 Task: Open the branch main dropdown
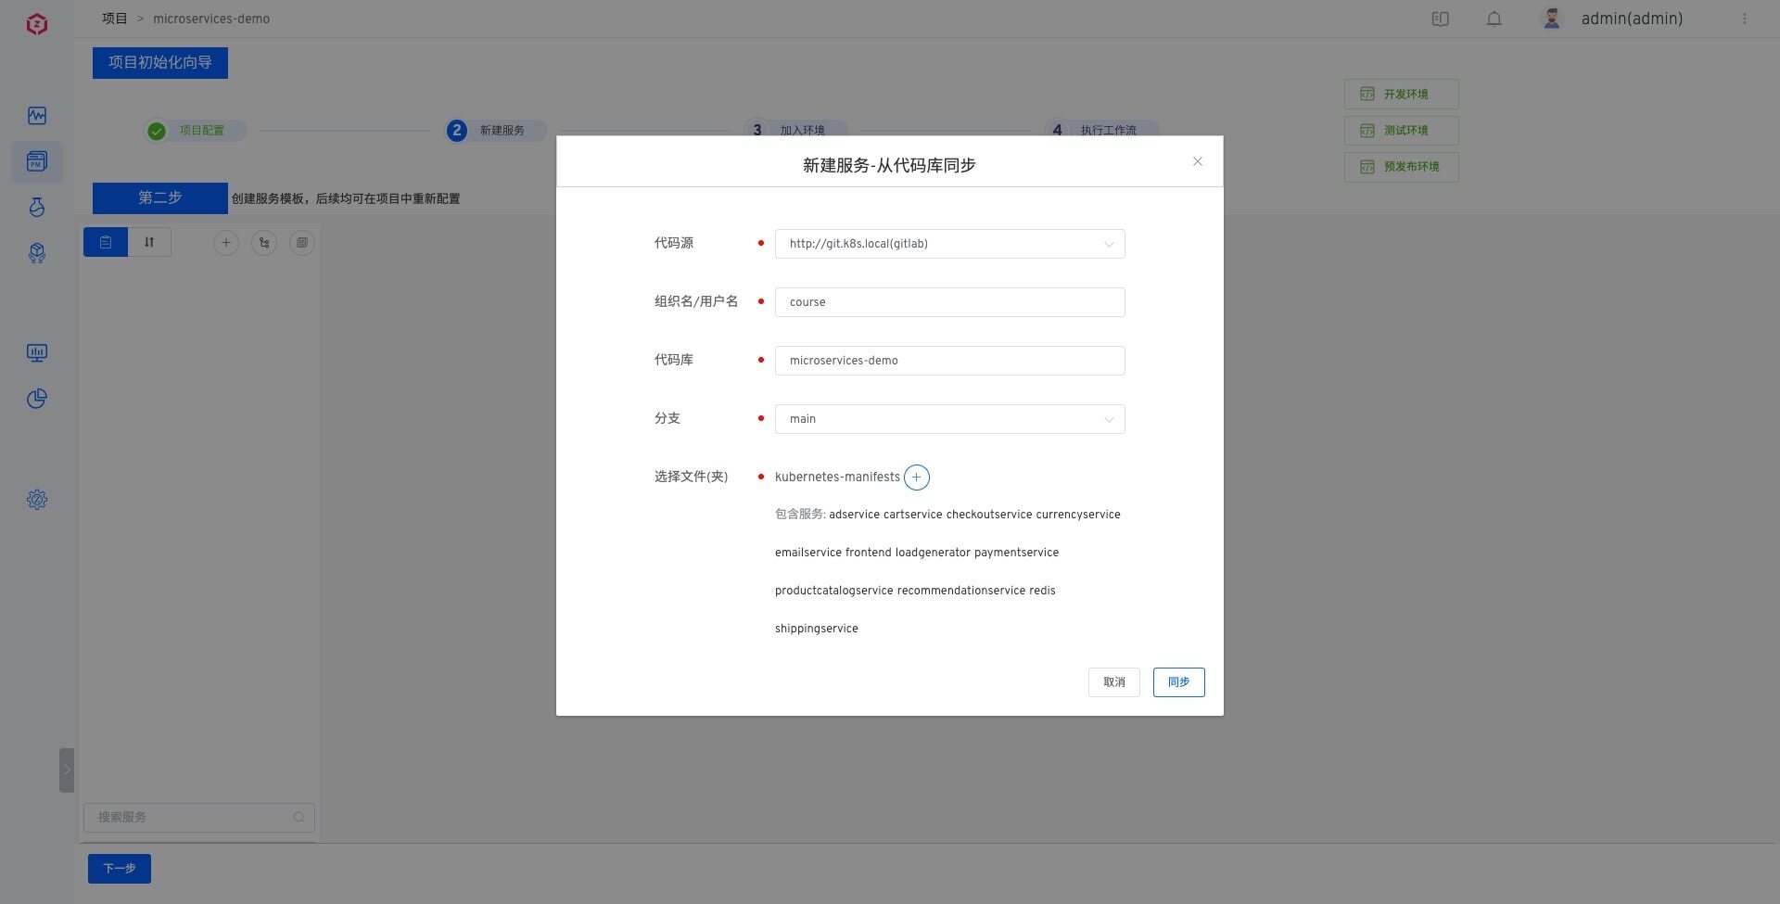click(949, 419)
